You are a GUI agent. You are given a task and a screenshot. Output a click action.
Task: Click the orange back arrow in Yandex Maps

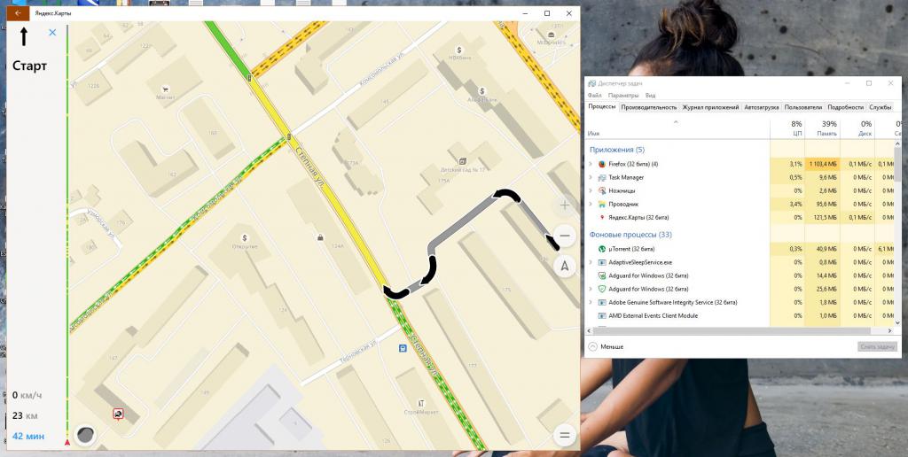[x=16, y=13]
